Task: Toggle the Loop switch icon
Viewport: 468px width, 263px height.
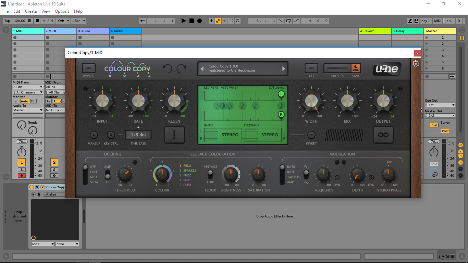Action: (288, 21)
